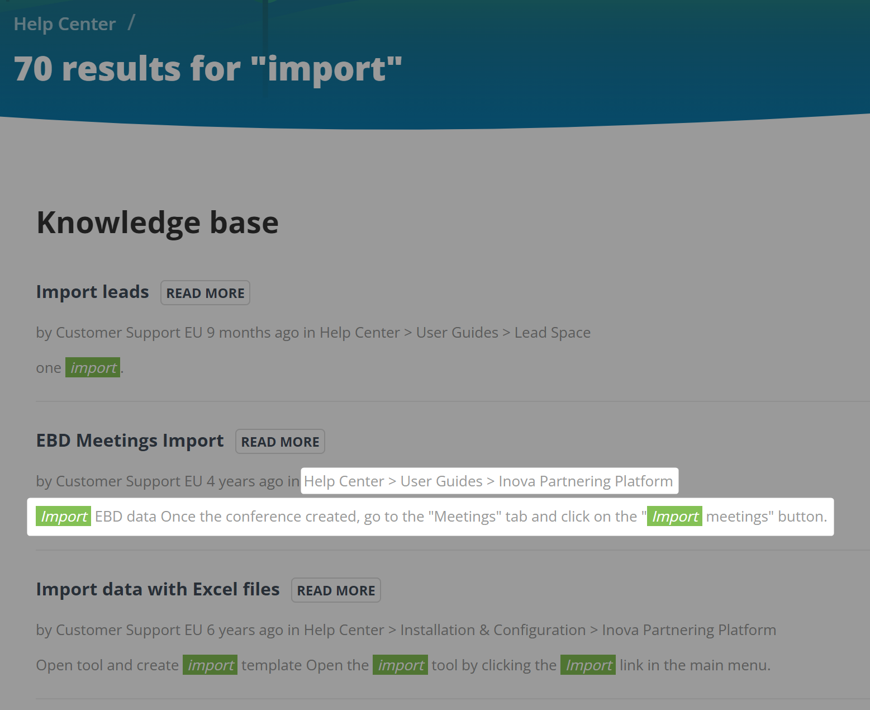Click 'by Customer Support EU 6 years ago'
Image resolution: width=870 pixels, height=710 pixels.
tap(160, 630)
